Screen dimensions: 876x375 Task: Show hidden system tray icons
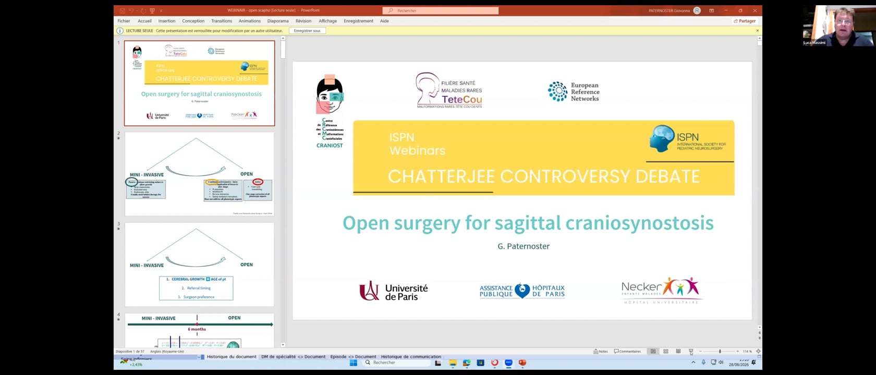point(693,362)
